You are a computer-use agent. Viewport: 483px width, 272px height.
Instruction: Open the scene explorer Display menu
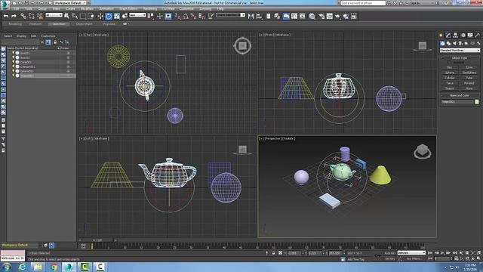(21, 36)
